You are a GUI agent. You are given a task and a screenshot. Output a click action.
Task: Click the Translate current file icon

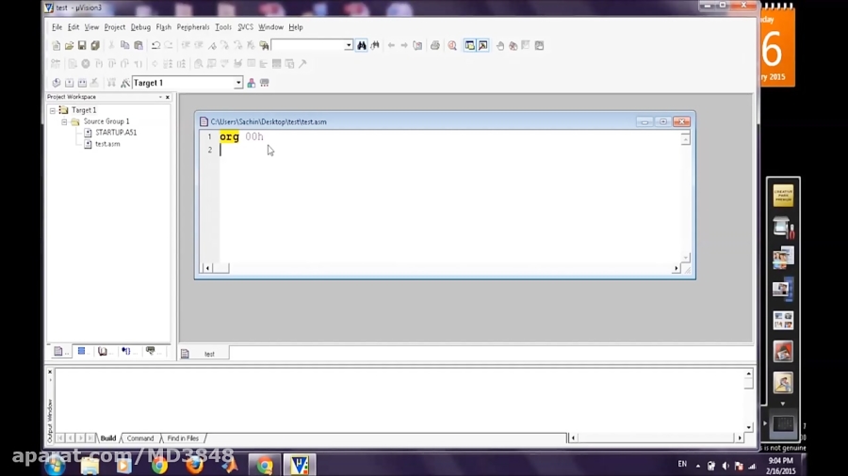coord(57,83)
